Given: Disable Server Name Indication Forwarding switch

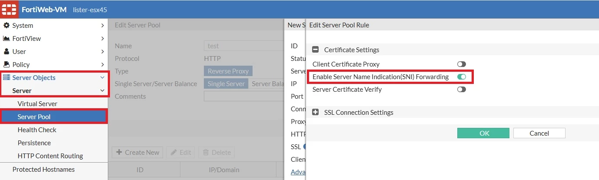Looking at the screenshot, I should click(x=462, y=77).
